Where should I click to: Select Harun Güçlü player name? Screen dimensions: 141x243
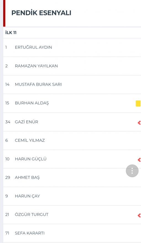pos(31,159)
